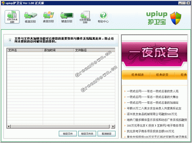Click the list's left scroll arrow
This screenshot has height=143, width=192.
click(9, 127)
